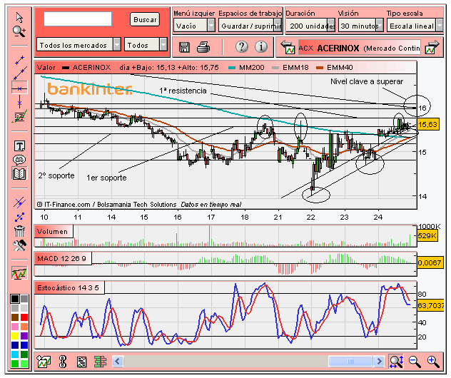Open the question mark help

242,46
